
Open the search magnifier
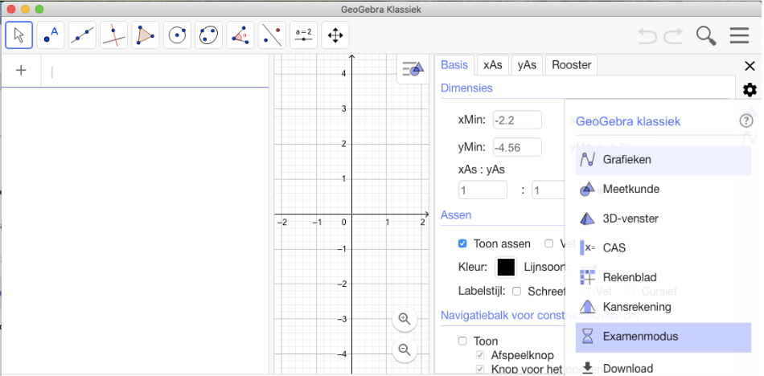(706, 35)
